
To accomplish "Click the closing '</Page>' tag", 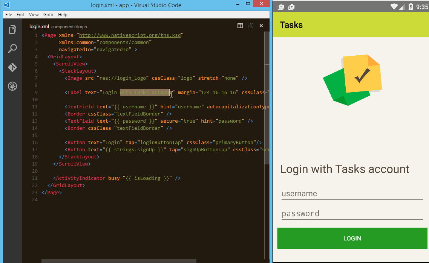I will 52,192.
